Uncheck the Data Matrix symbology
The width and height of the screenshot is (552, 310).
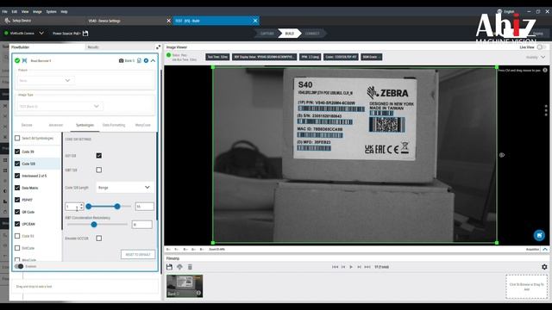pos(17,188)
